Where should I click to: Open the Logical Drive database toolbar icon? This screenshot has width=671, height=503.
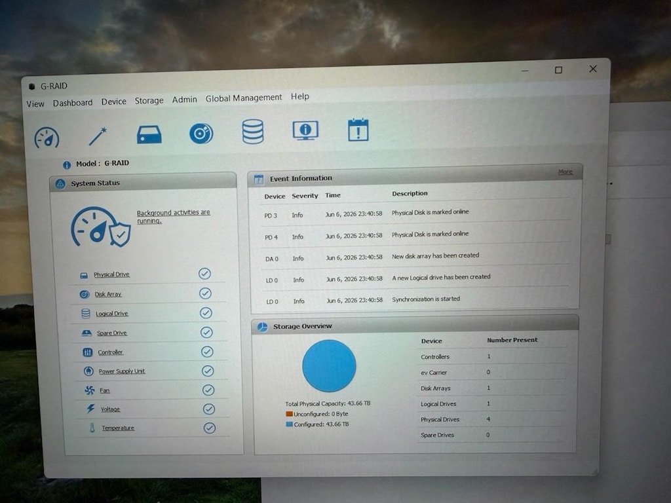point(253,131)
